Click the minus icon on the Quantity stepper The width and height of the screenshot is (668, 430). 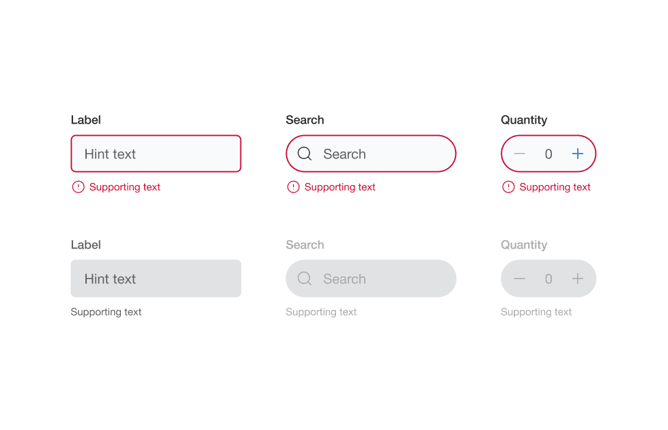tap(520, 154)
